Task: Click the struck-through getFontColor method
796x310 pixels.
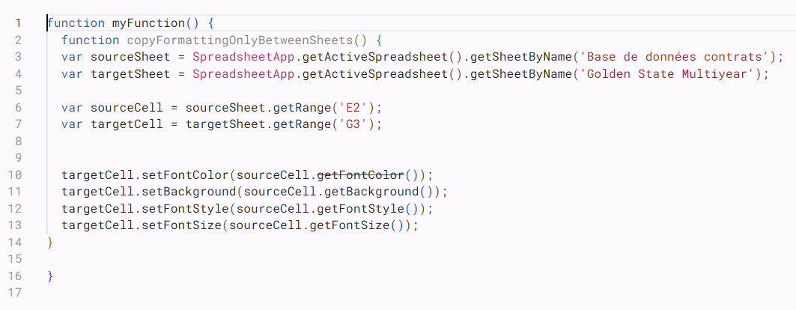Action: tap(361, 174)
